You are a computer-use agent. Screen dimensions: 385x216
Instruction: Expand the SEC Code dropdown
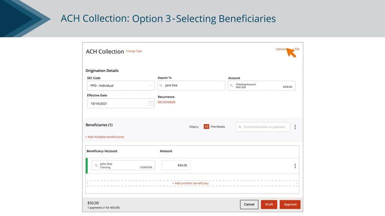[x=120, y=85]
